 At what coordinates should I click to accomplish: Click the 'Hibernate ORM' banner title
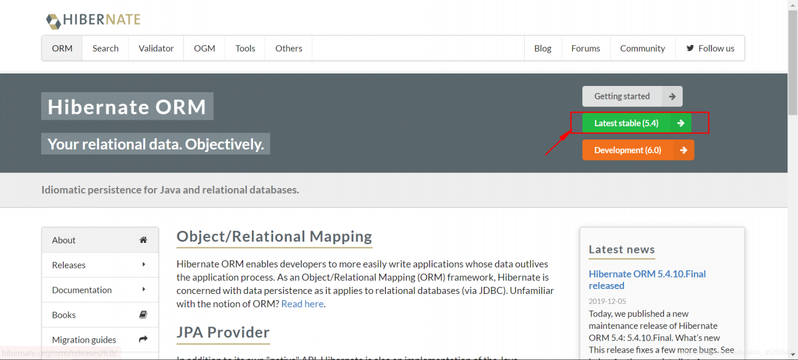(127, 107)
